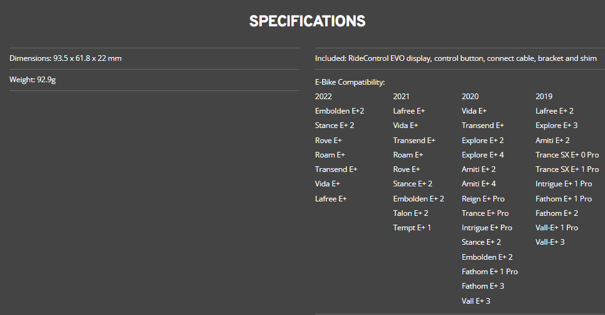
Task: Choose Reign E+ Pro model
Action: [483, 199]
